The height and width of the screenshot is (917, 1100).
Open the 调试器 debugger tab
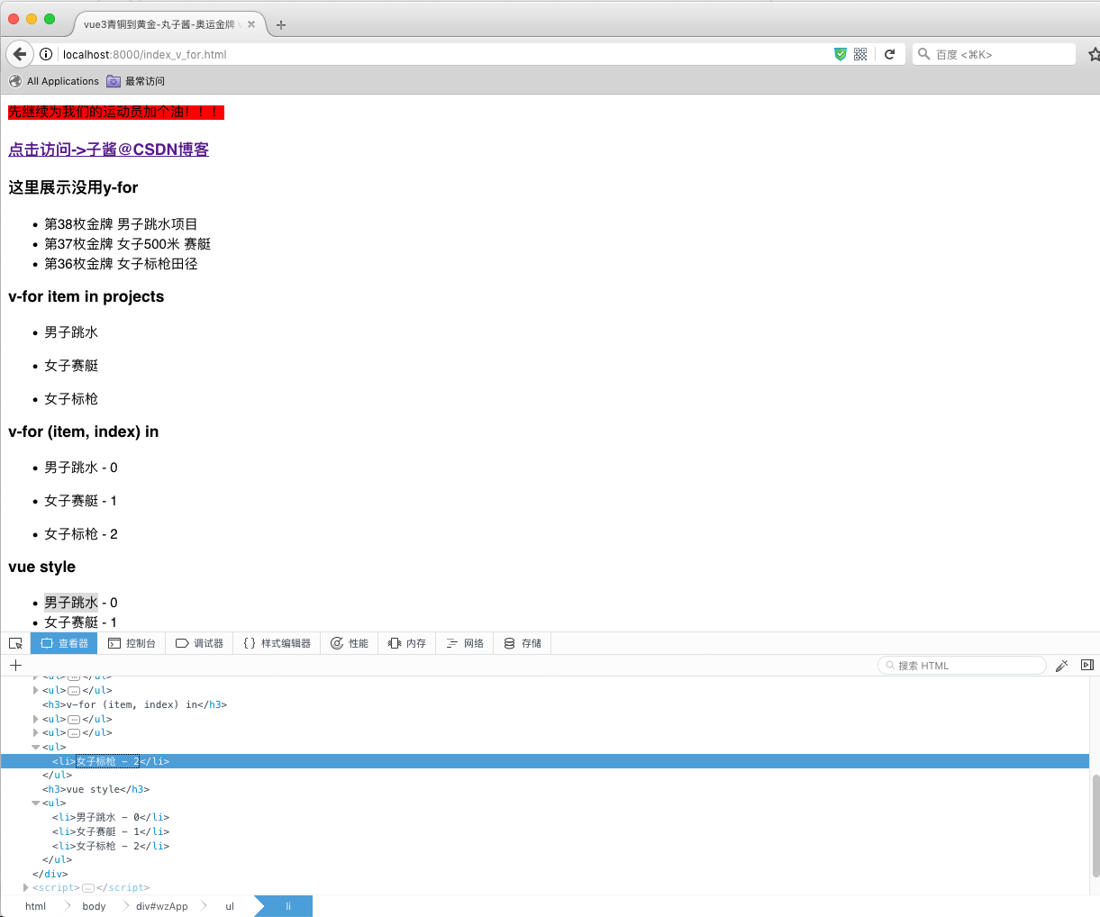pyautogui.click(x=199, y=643)
